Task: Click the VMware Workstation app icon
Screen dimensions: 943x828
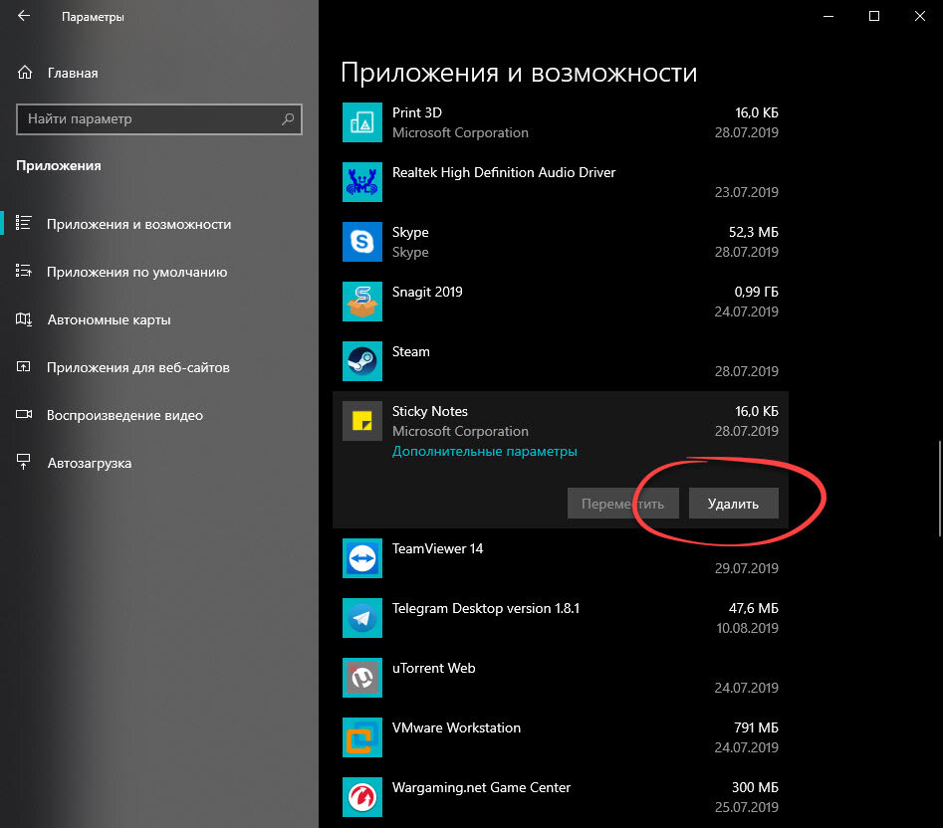Action: 362,737
